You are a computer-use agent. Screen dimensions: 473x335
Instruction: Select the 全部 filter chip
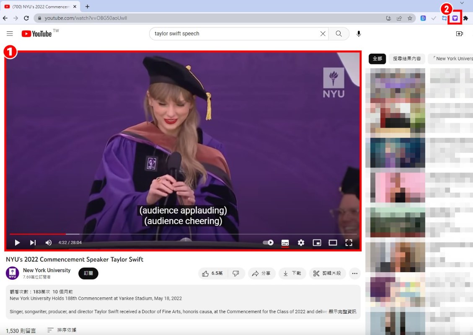377,59
